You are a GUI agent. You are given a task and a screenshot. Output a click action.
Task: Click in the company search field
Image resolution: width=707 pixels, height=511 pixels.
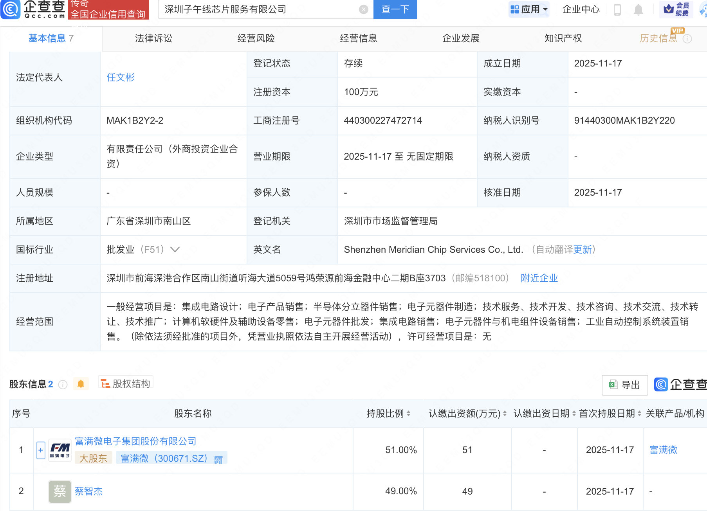click(x=258, y=9)
